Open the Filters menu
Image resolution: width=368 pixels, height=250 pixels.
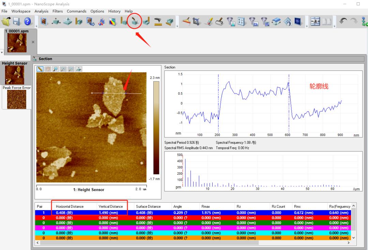[x=58, y=11]
